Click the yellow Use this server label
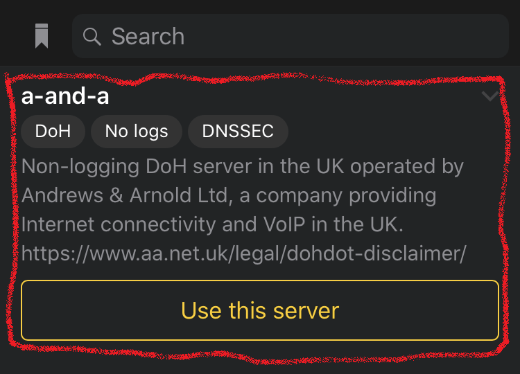This screenshot has width=520, height=374. 260,311
